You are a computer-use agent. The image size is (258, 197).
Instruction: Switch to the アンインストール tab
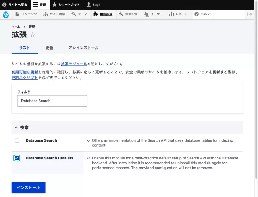coord(83,48)
